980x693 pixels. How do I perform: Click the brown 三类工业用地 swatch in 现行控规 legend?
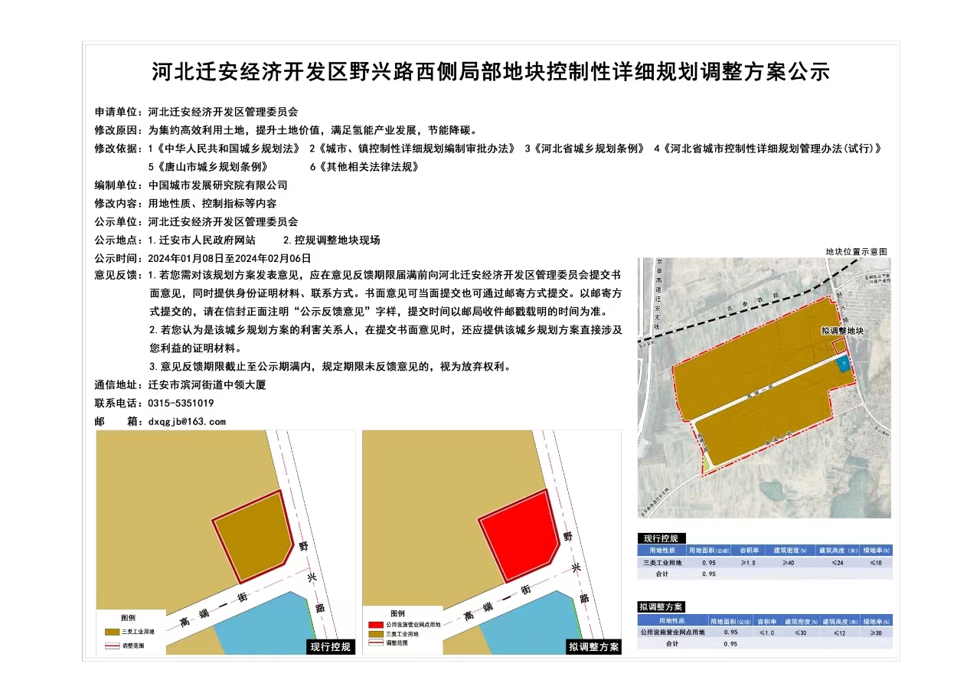[112, 632]
